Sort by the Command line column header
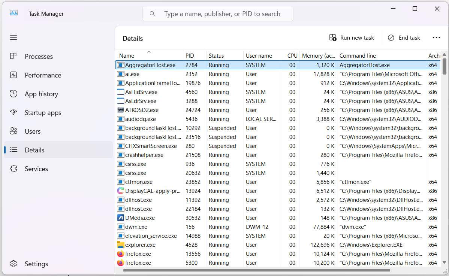 (x=382, y=56)
